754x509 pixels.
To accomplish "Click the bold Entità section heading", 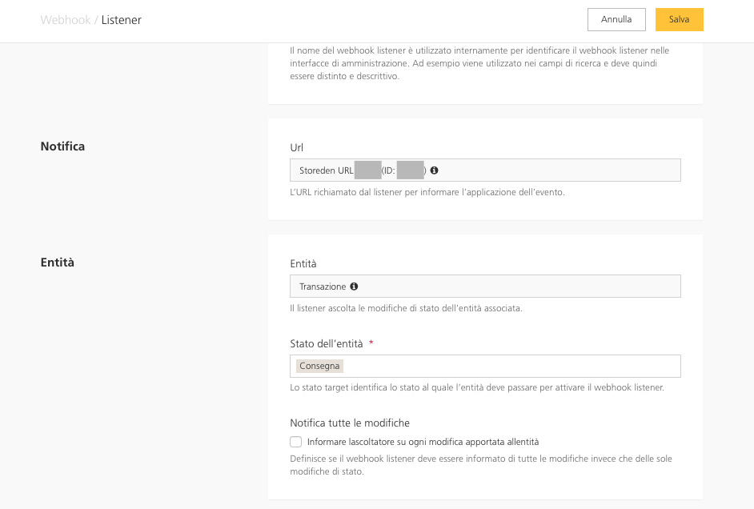I will (x=58, y=262).
